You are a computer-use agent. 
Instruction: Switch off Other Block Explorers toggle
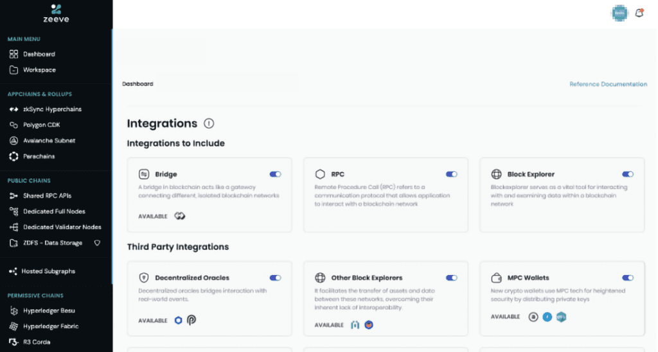[x=452, y=278]
